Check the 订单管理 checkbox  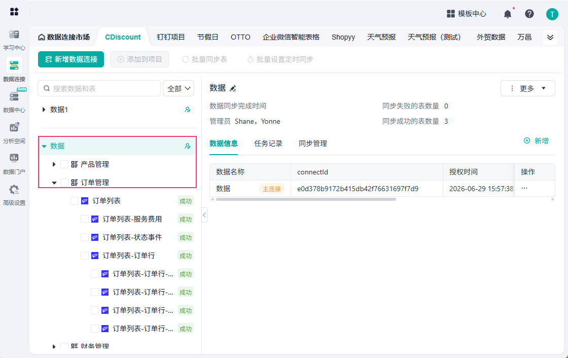[x=64, y=182]
